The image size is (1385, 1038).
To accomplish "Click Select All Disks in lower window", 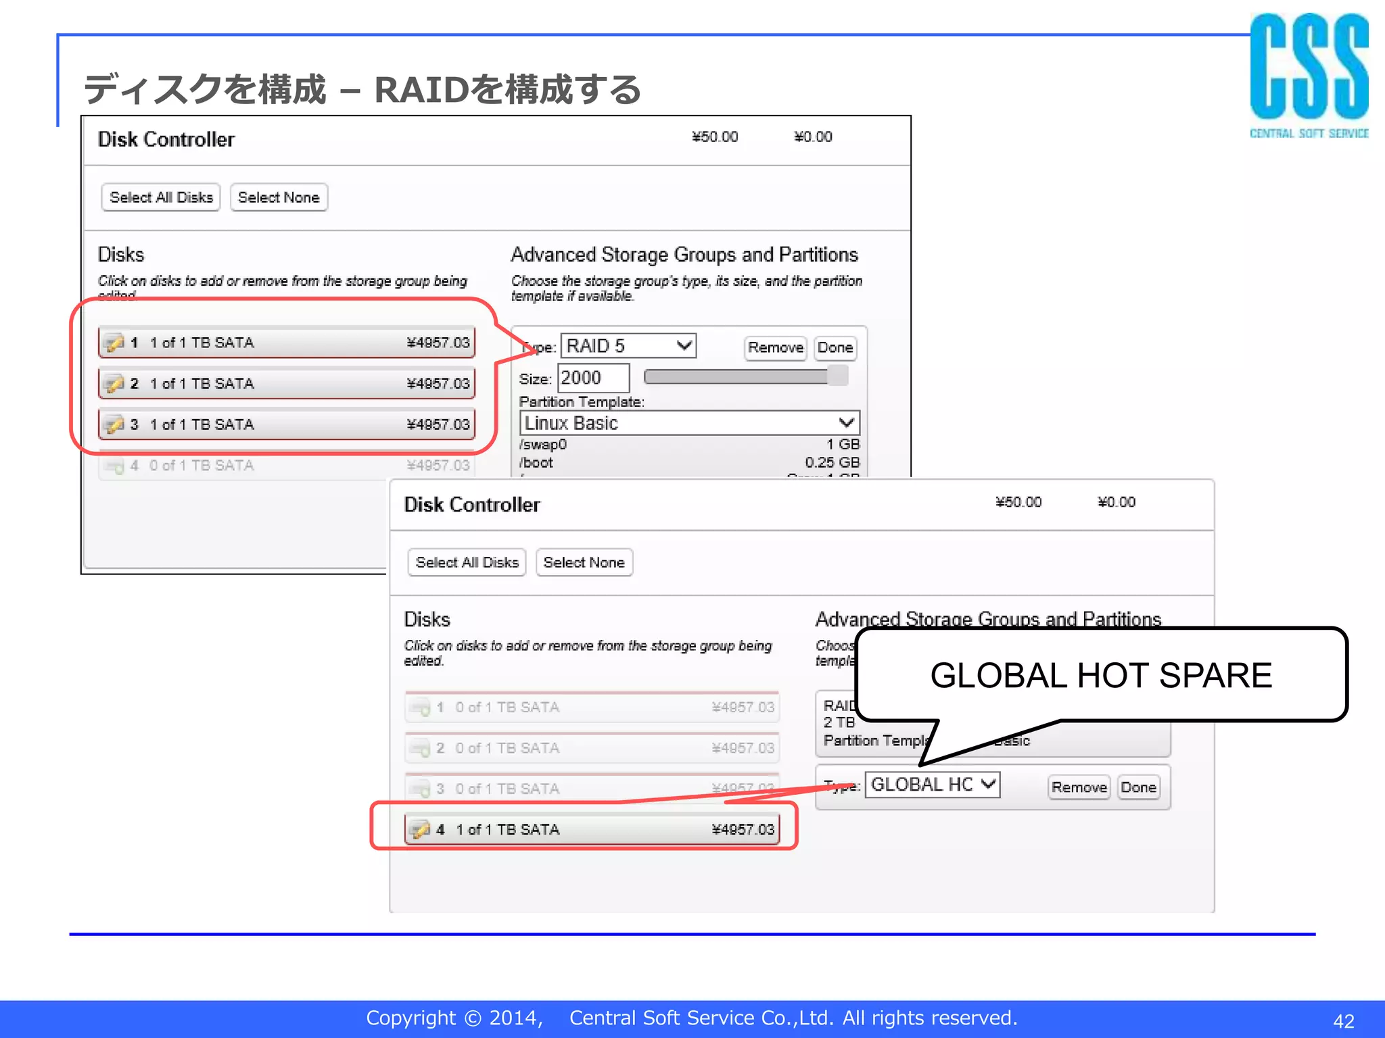I will coord(467,562).
